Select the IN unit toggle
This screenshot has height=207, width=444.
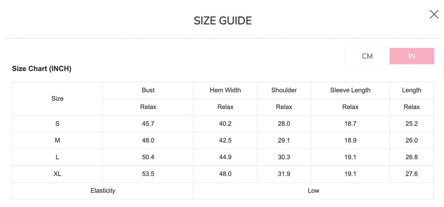click(412, 56)
